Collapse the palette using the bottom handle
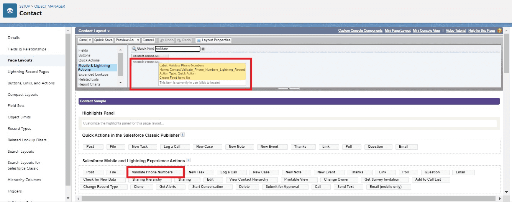512x202 pixels. pyautogui.click(x=288, y=88)
